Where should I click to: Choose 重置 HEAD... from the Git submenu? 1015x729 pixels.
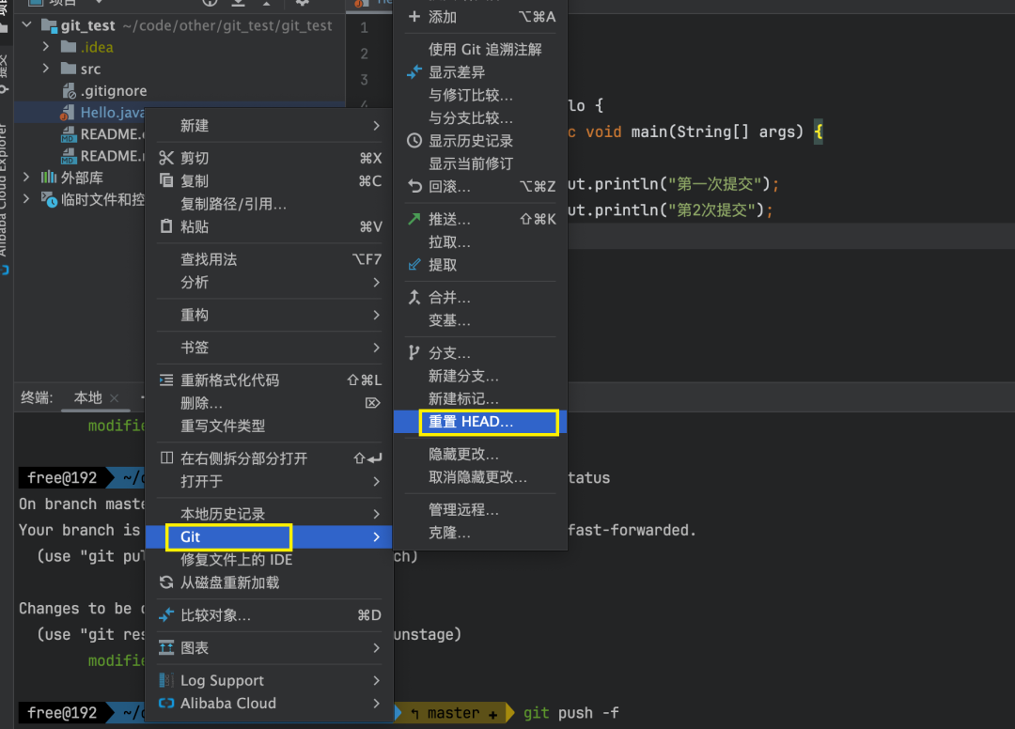(x=471, y=422)
